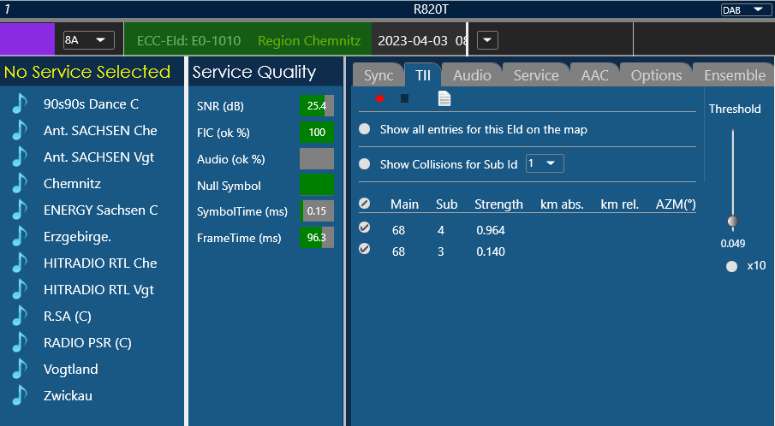Click music note icon beside RADIO PSR (C)
Image resolution: width=775 pixels, height=426 pixels.
coord(19,343)
